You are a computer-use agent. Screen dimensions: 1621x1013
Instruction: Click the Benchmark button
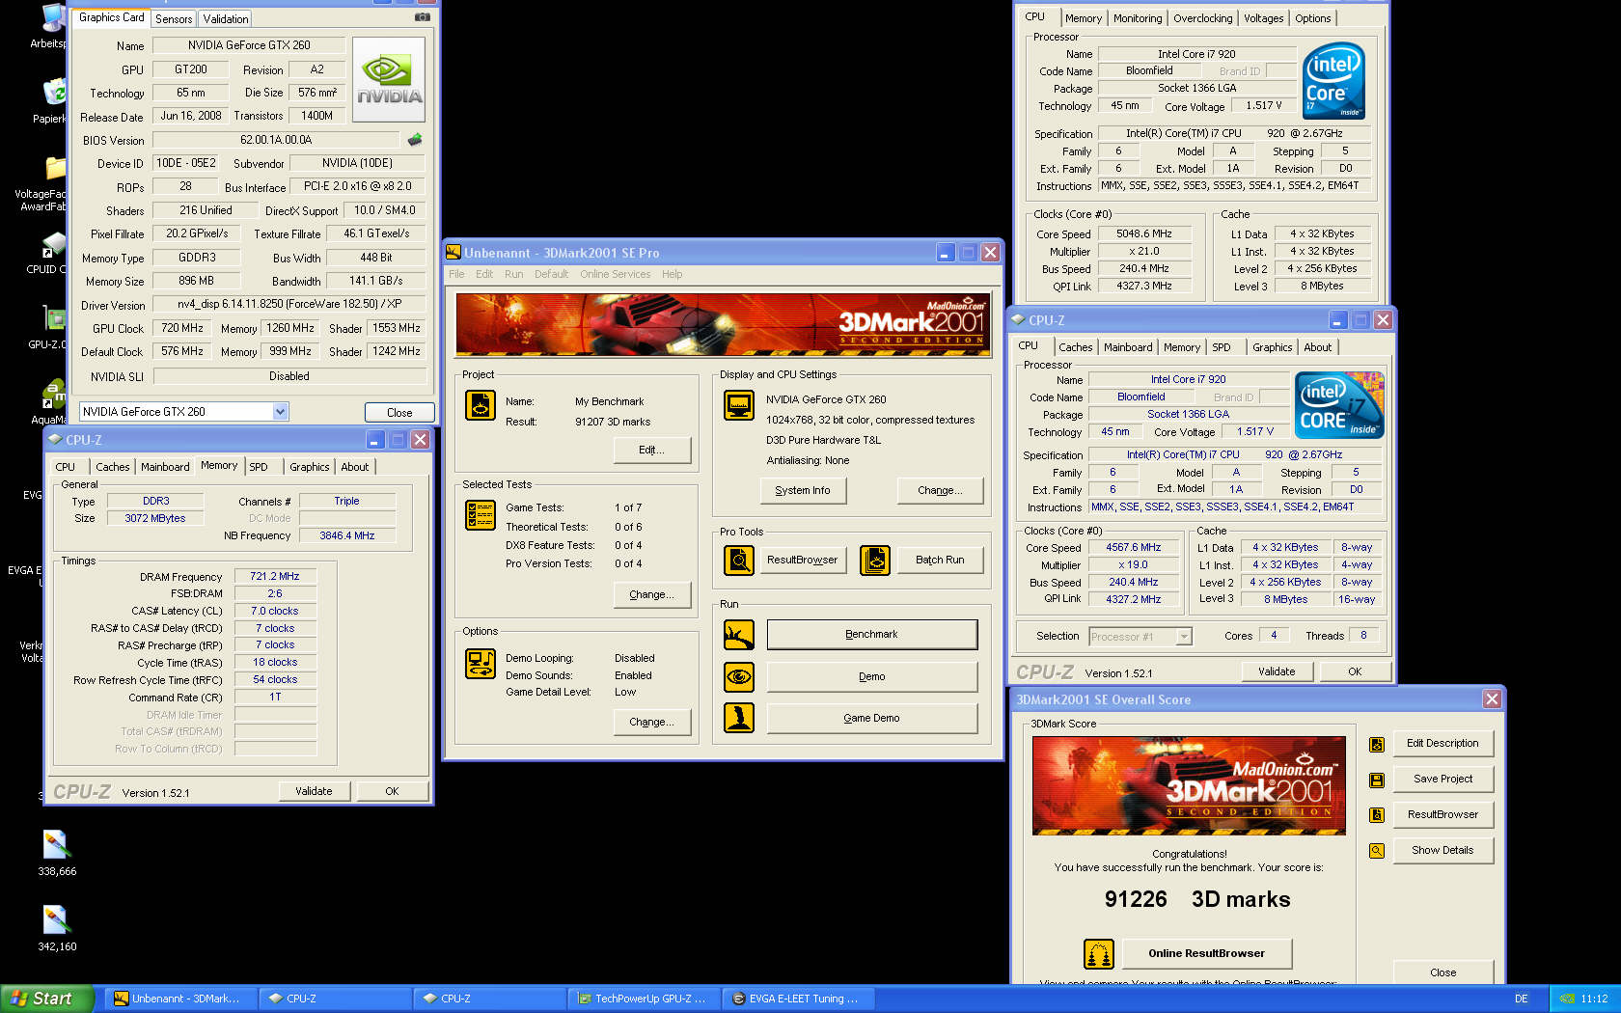click(871, 634)
